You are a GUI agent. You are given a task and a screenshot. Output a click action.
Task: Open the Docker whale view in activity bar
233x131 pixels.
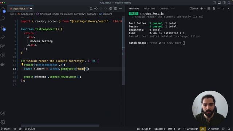point(3,64)
